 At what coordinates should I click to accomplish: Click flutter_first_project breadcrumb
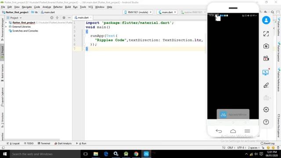click(15, 12)
